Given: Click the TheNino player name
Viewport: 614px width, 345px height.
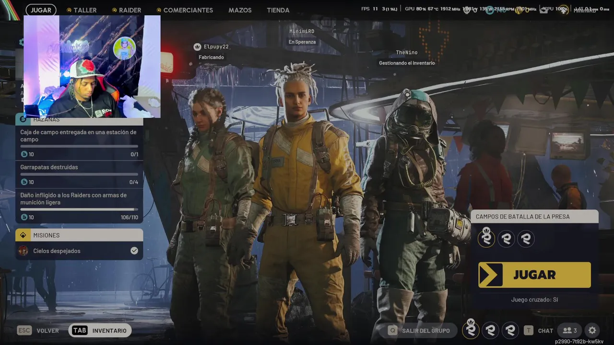Looking at the screenshot, I should 407,52.
